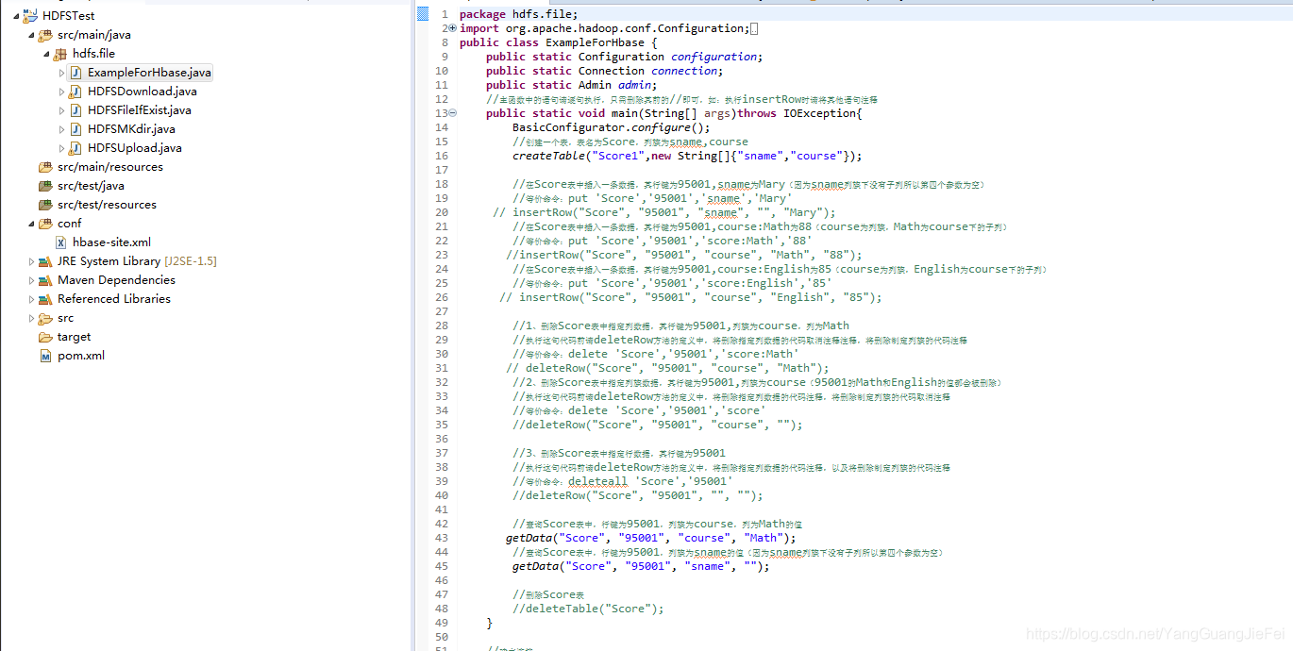Expand the HDFSFileIfExist.java tree node
Screen dimensions: 1293x651
click(61, 110)
